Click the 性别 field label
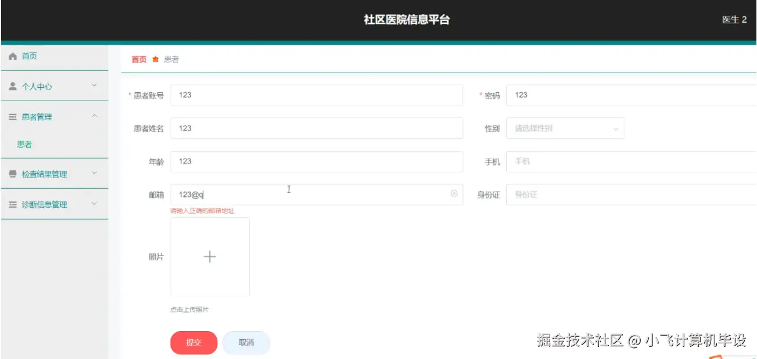 point(492,128)
